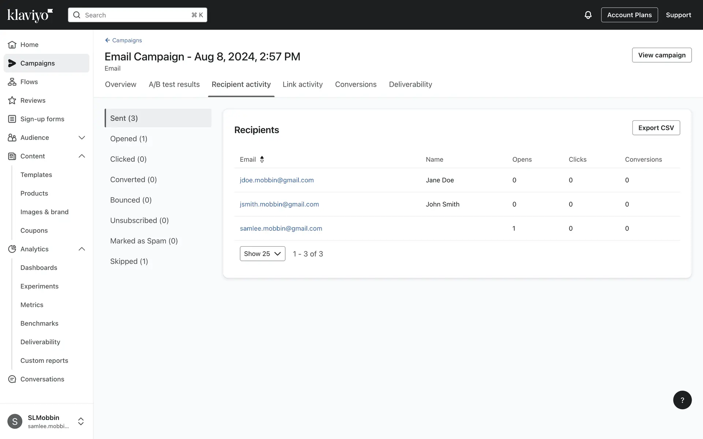Click the Conversations chat icon
703x439 pixels.
(x=12, y=379)
